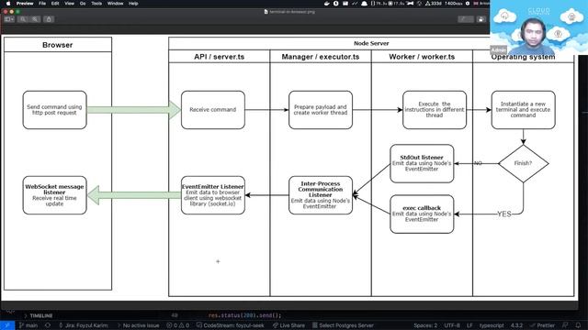This screenshot has height=330, width=588.
Task: Open the Tools menu
Action: click(x=96, y=4)
